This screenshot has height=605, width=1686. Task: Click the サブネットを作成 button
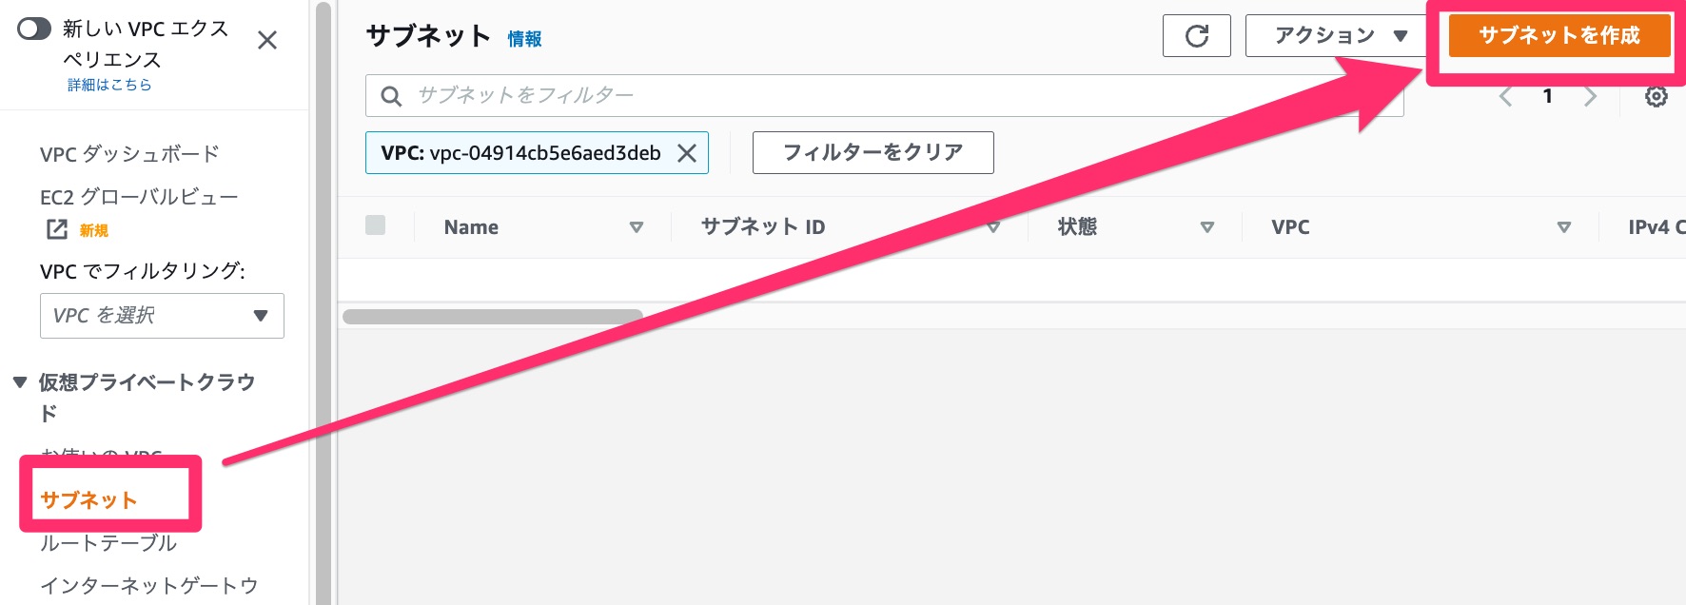(1559, 34)
